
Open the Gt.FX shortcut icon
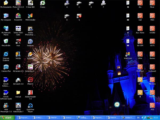coord(152,41)
